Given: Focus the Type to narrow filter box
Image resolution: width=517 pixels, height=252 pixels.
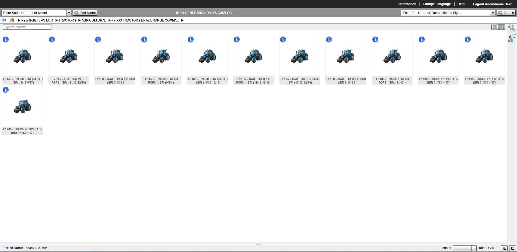Looking at the screenshot, I should (27, 27).
